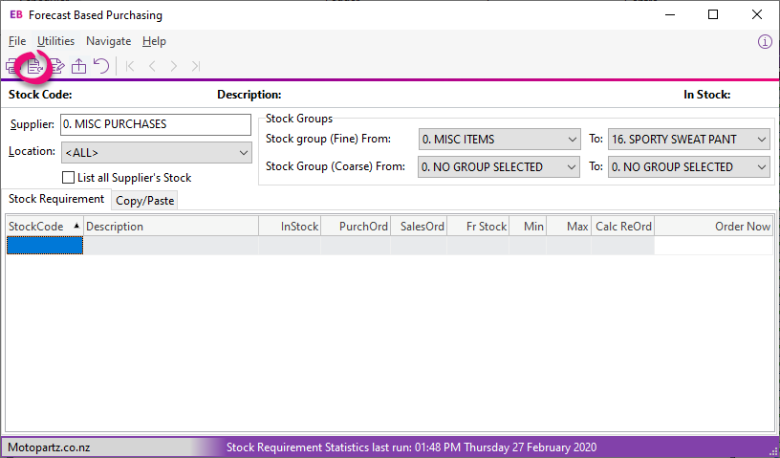Screen dimensions: 780x458
Task: Click the info icon at top right
Action: click(x=765, y=42)
